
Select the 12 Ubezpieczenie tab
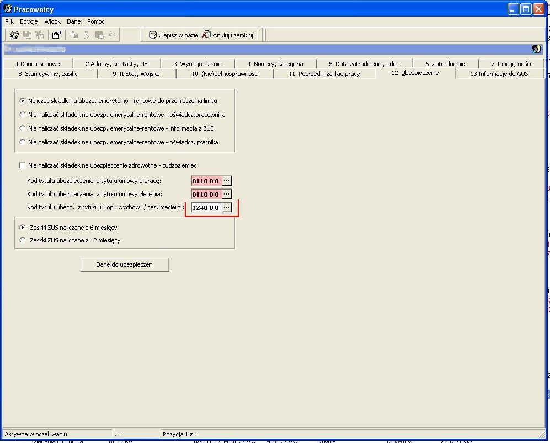pyautogui.click(x=415, y=73)
